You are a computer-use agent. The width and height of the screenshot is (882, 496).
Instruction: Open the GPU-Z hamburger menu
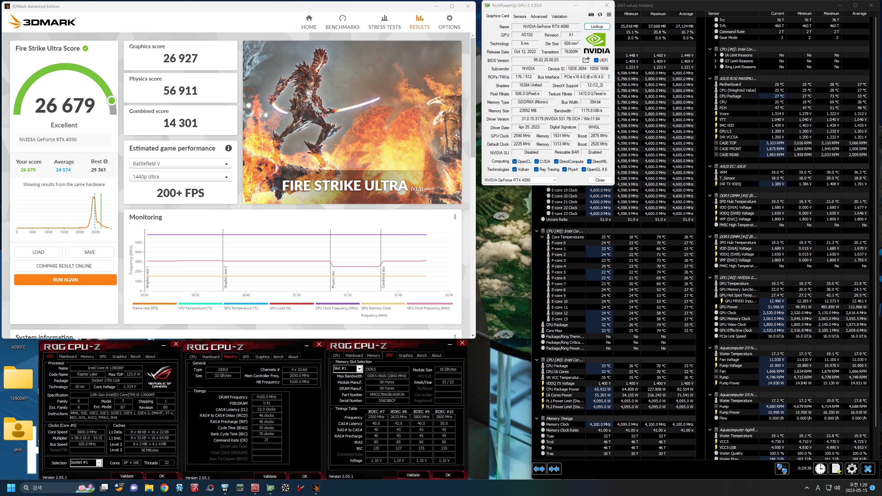click(609, 14)
